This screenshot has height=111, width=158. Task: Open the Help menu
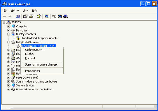click(x=35, y=10)
